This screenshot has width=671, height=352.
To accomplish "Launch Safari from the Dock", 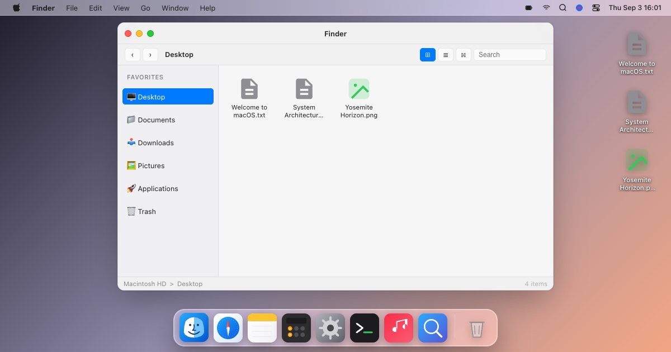I will (x=228, y=328).
